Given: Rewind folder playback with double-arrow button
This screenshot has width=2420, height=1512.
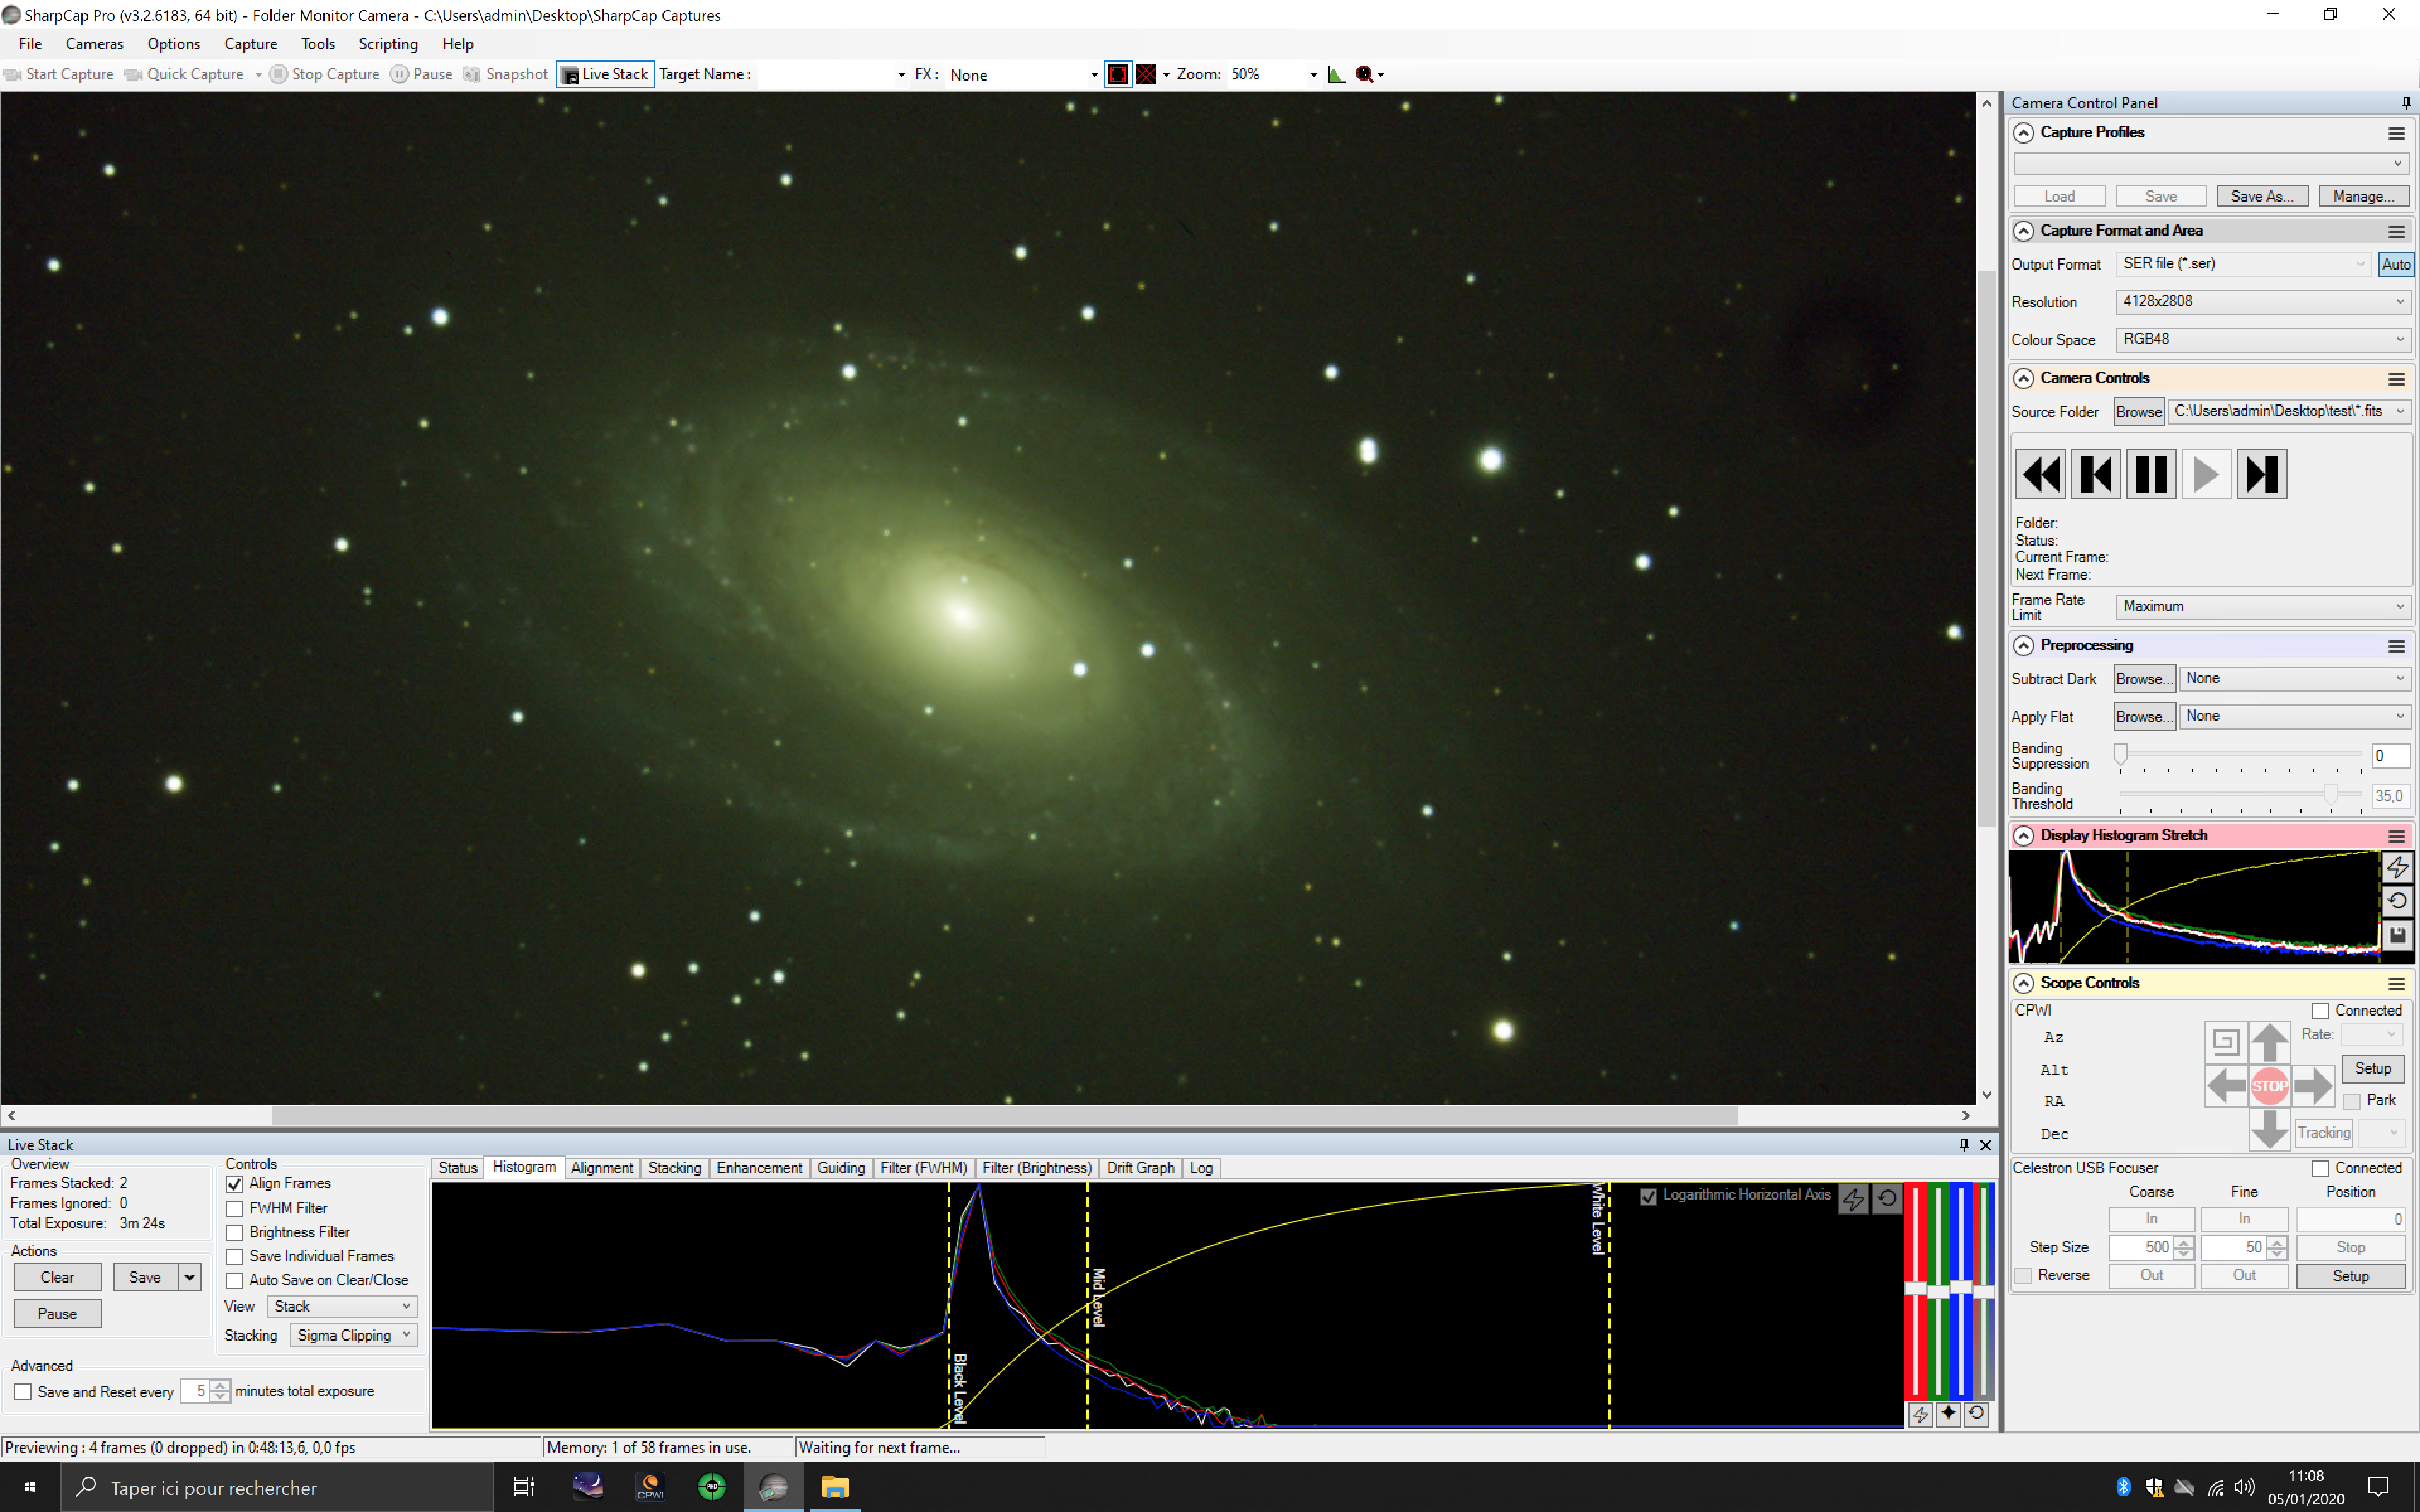Looking at the screenshot, I should pyautogui.click(x=2040, y=474).
